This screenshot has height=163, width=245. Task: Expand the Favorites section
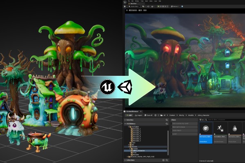coord(125,120)
